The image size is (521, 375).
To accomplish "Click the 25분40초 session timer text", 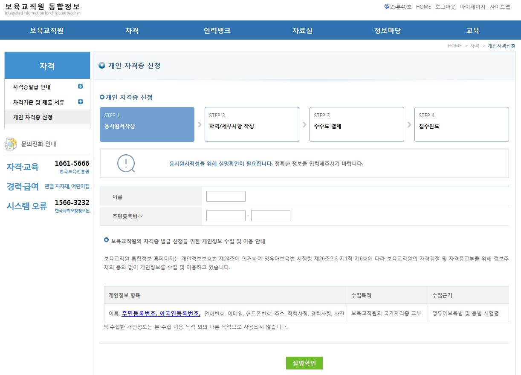I will [x=401, y=7].
